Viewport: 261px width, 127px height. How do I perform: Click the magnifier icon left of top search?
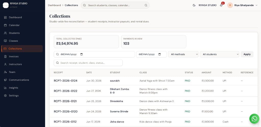[84, 5]
